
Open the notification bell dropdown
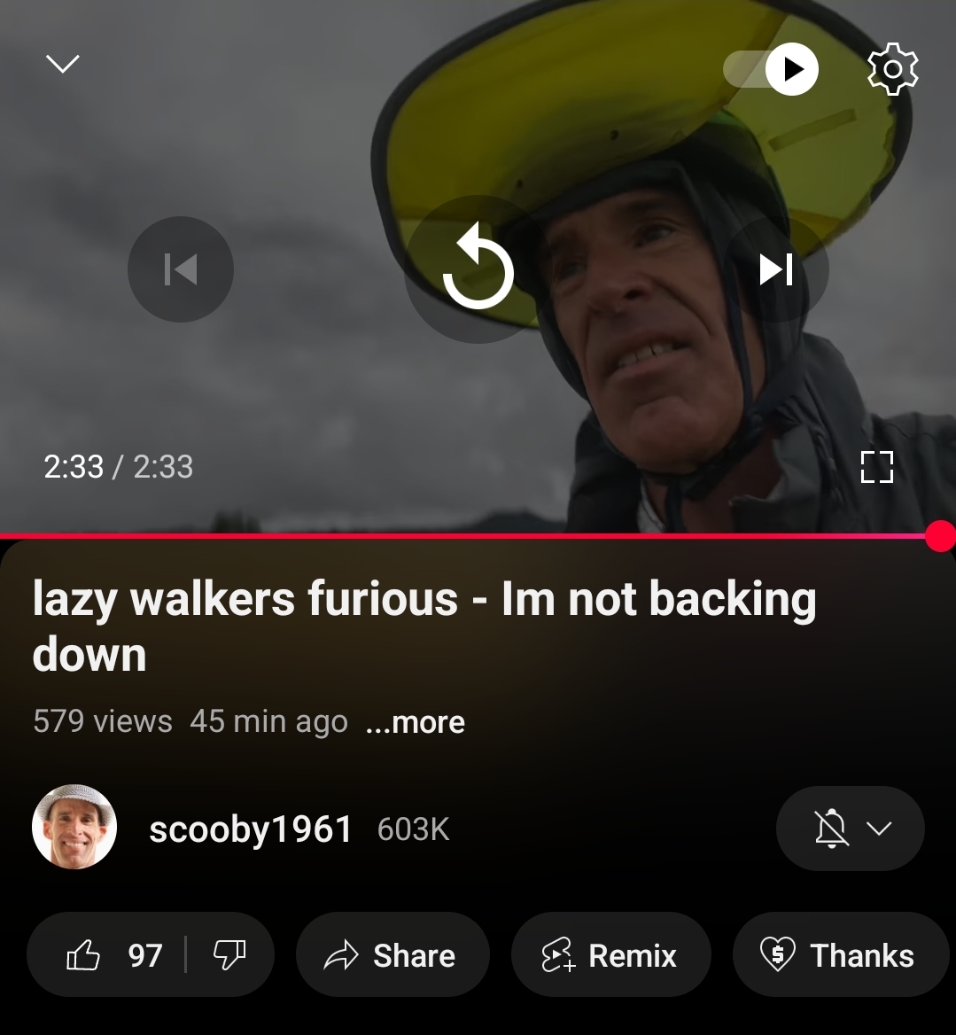[x=851, y=828]
